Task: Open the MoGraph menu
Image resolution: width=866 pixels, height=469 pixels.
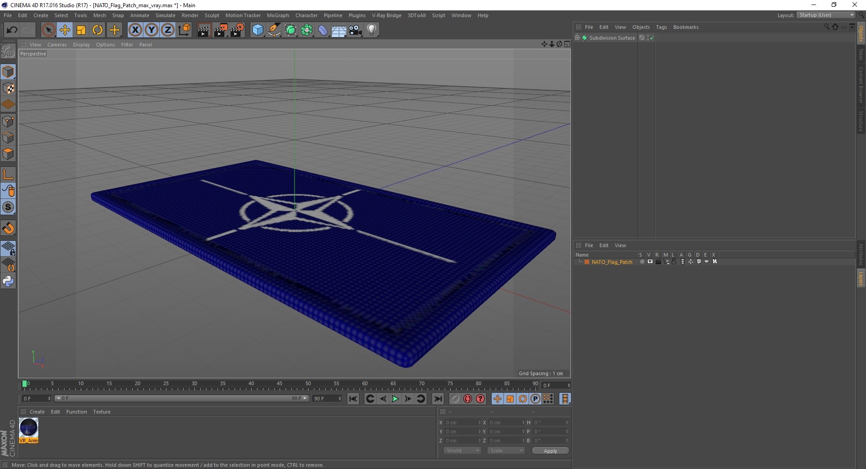Action: click(x=278, y=15)
